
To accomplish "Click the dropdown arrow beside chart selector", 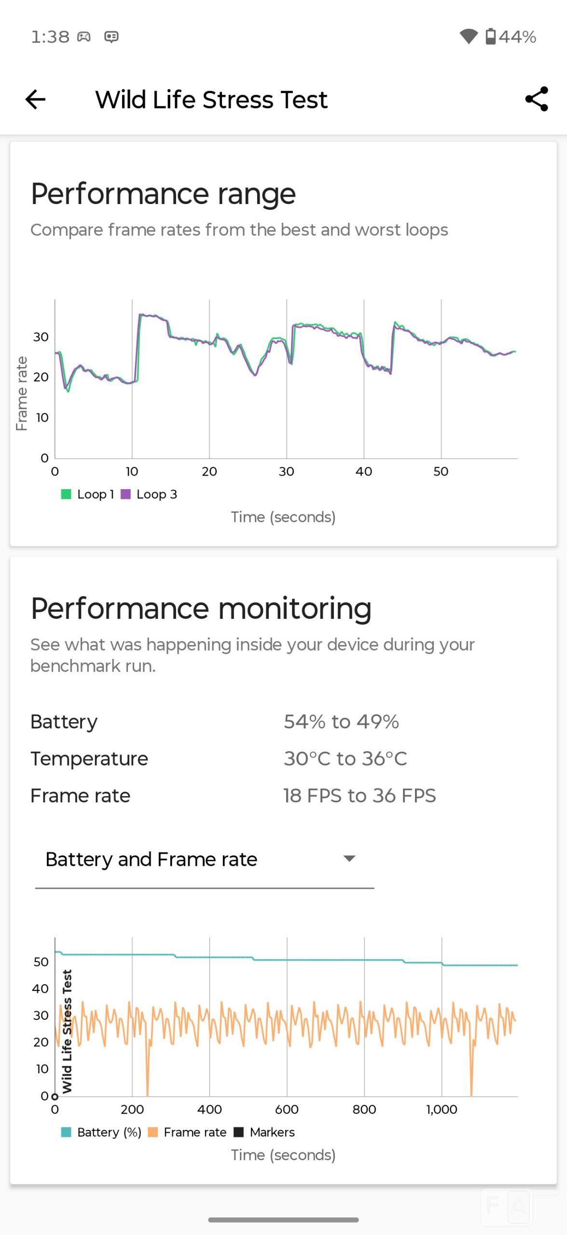I will tap(349, 858).
